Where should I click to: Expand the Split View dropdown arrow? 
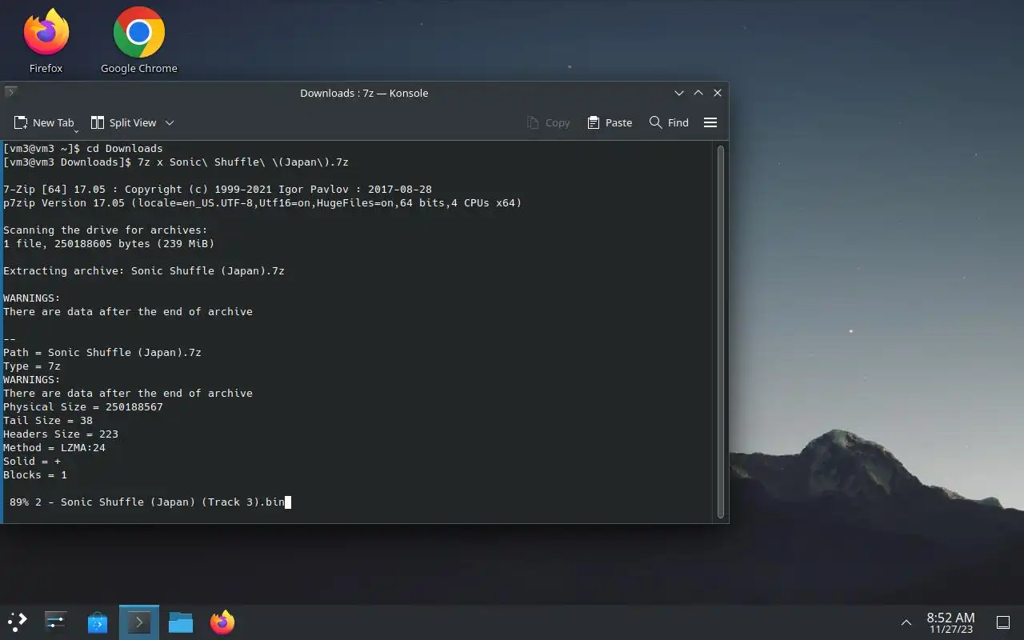point(170,122)
